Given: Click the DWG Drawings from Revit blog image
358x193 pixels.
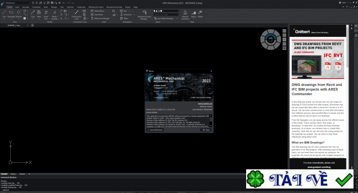Looking at the screenshot, I should click(x=318, y=59).
